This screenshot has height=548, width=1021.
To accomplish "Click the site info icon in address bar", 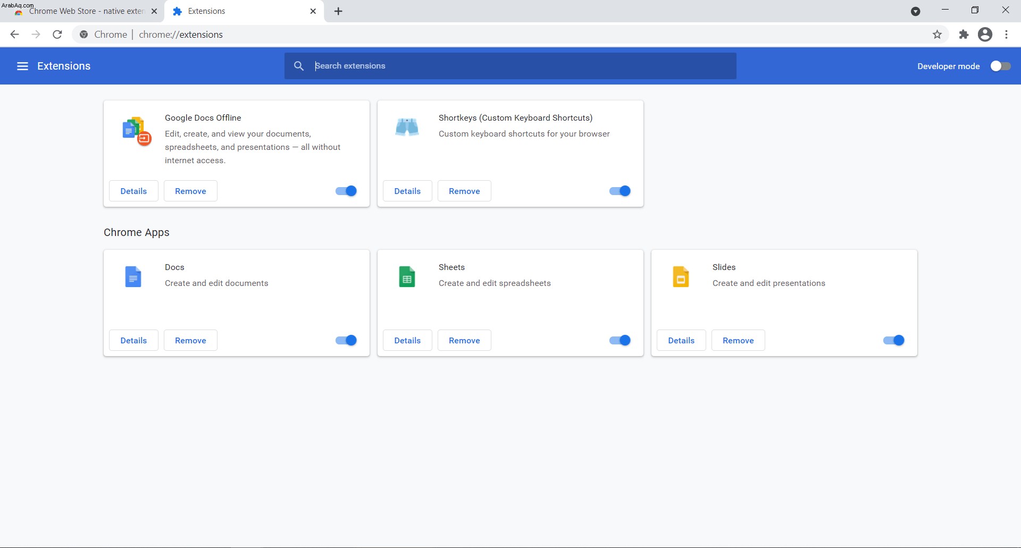I will pos(83,35).
